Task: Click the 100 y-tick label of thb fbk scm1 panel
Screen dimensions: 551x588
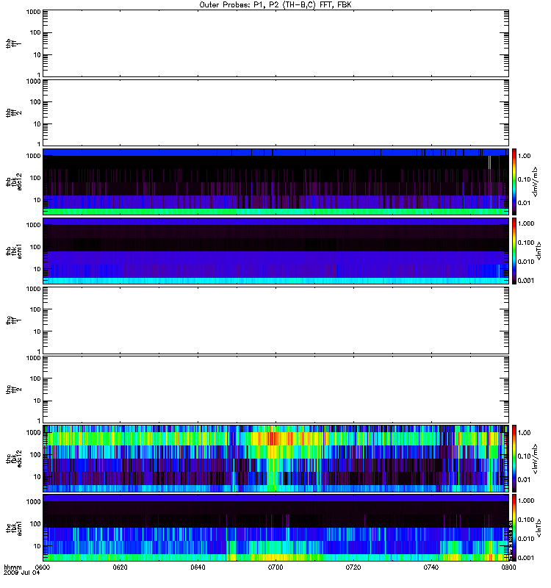Action: (35, 247)
